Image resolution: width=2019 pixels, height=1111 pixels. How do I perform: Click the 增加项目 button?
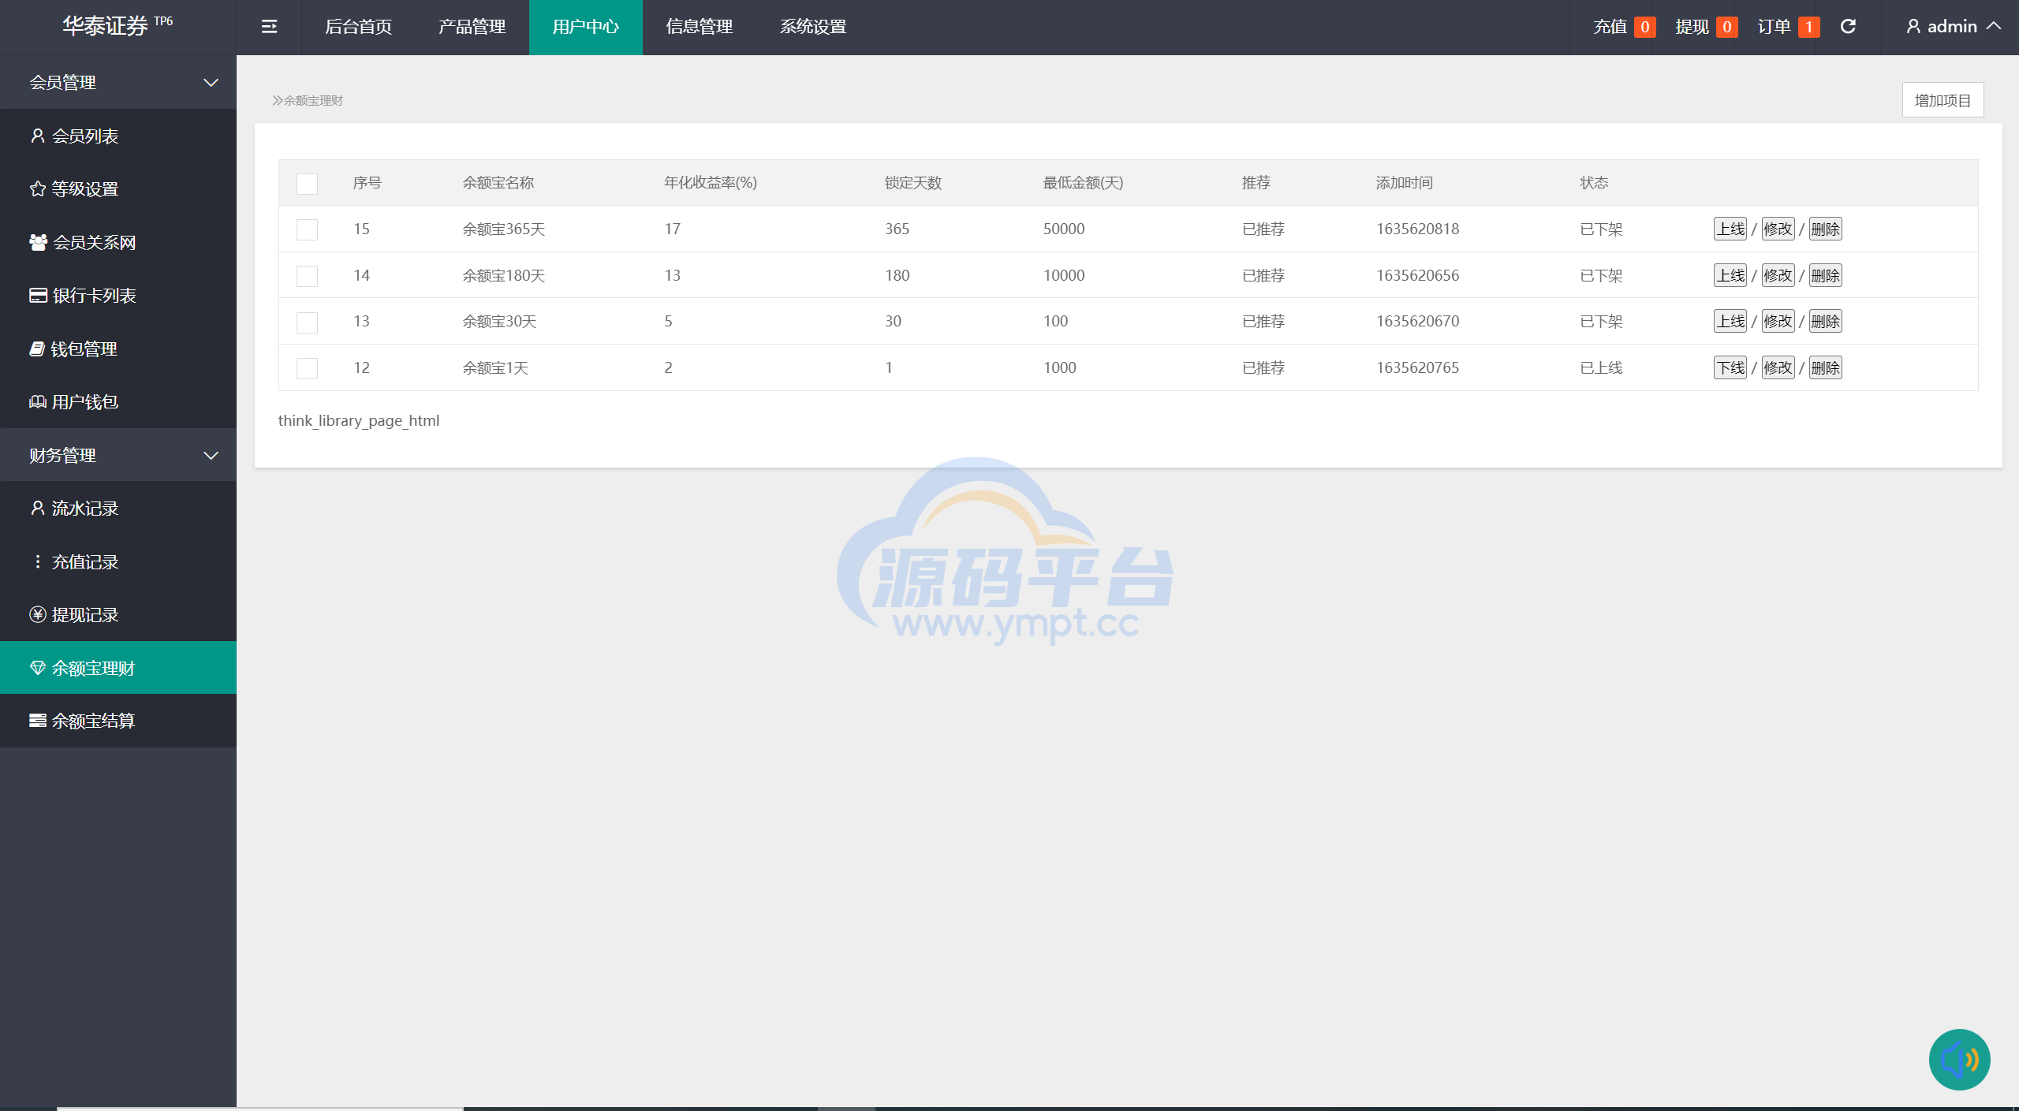(1942, 100)
